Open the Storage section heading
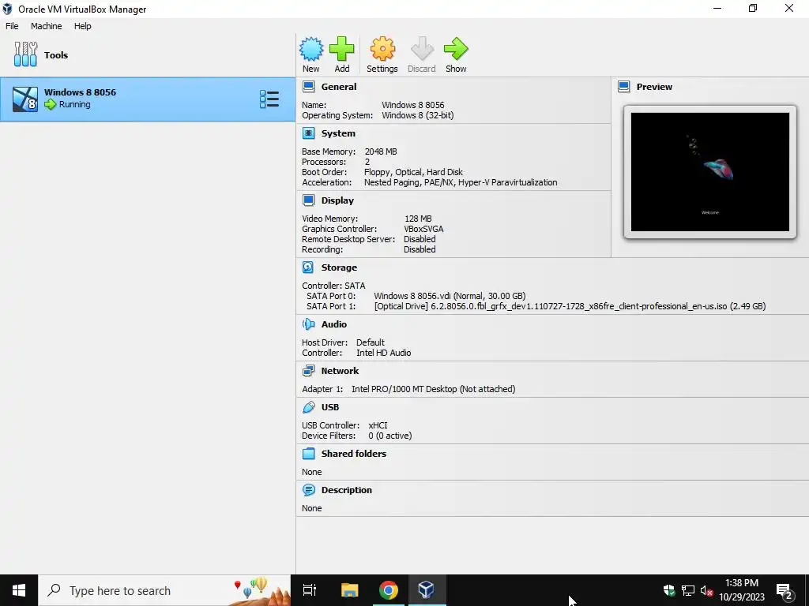This screenshot has width=809, height=606. click(x=339, y=267)
